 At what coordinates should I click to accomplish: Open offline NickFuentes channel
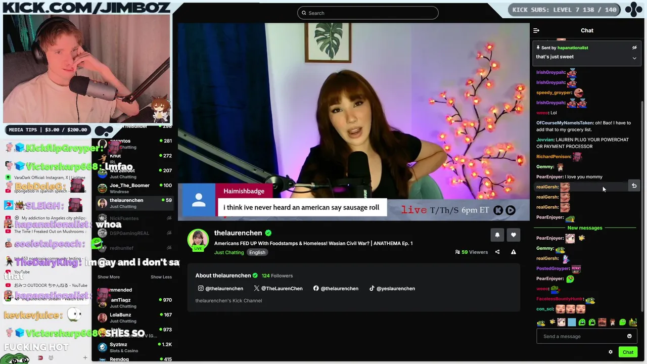[134, 218]
